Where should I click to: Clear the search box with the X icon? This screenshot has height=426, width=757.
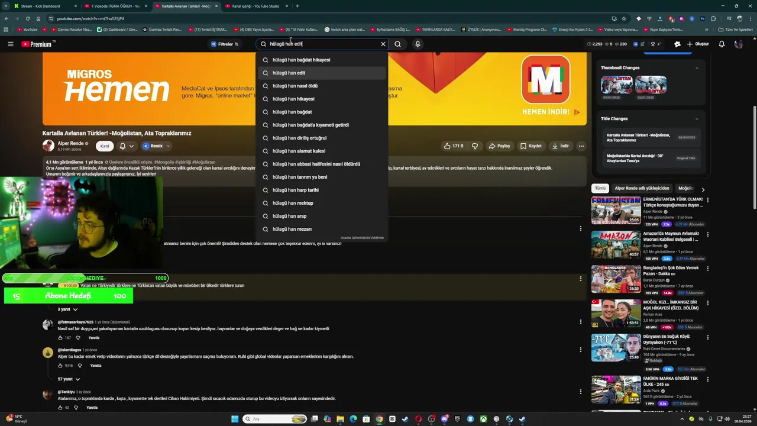(383, 44)
